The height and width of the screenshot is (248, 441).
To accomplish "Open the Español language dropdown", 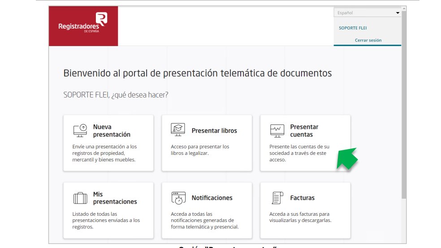I will coord(367,13).
